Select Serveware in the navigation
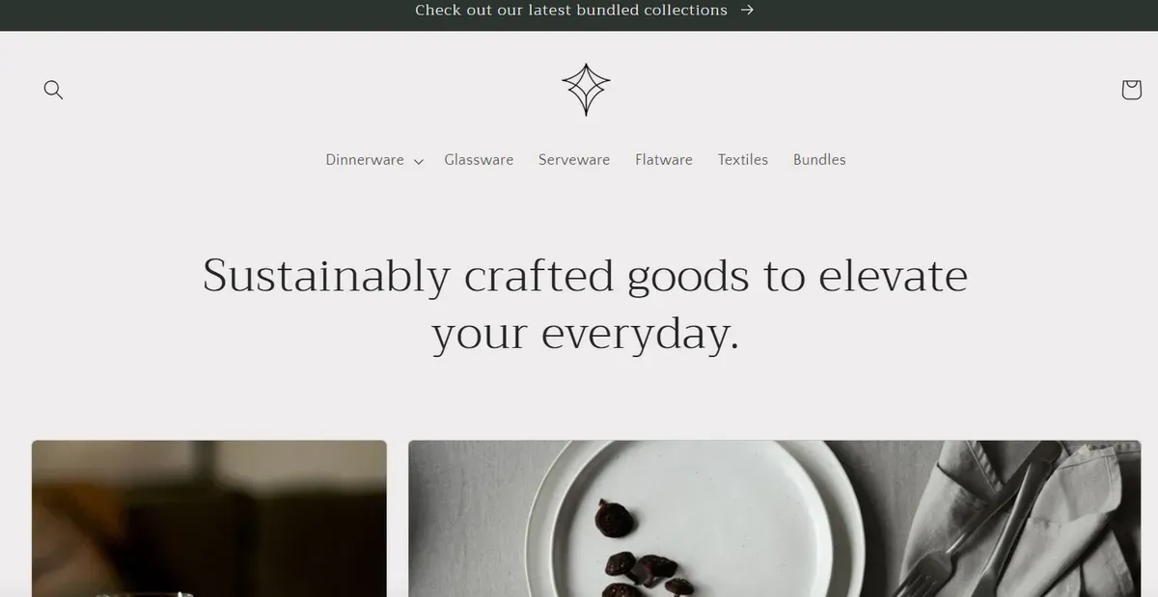This screenshot has height=597, width=1158. [x=574, y=160]
